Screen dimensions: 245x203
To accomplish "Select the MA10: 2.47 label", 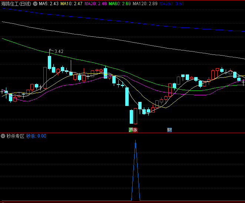I will tap(72, 4).
